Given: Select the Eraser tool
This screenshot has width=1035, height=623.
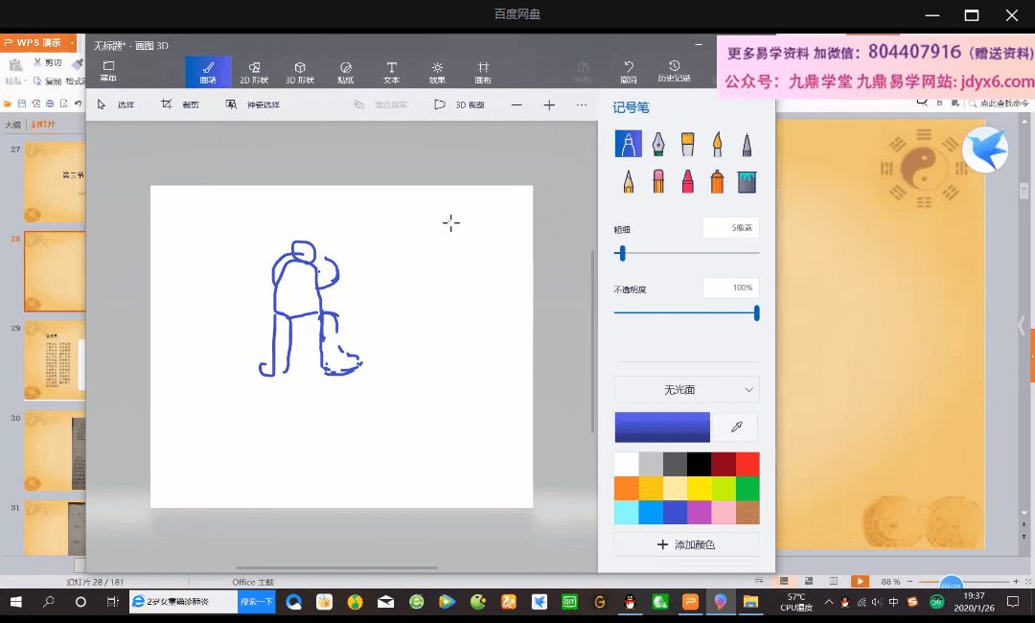Looking at the screenshot, I should coord(657,181).
